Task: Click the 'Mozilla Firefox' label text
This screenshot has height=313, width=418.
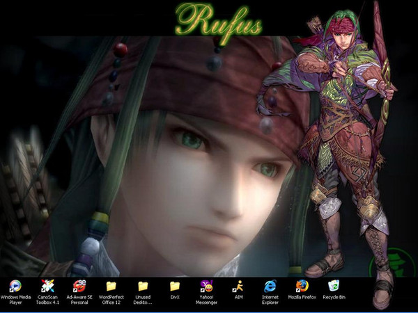Action: click(x=302, y=297)
